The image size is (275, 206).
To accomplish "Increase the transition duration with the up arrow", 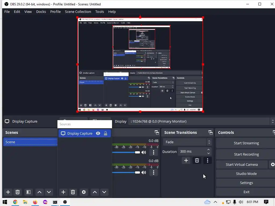I will coord(208,150).
